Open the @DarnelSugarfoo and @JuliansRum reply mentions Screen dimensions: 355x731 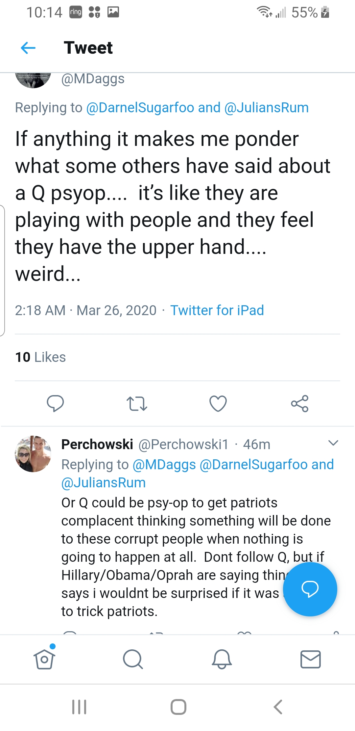click(197, 108)
